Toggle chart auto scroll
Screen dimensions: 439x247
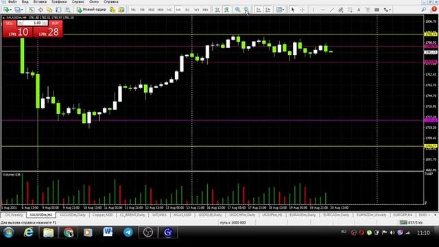tap(259, 10)
